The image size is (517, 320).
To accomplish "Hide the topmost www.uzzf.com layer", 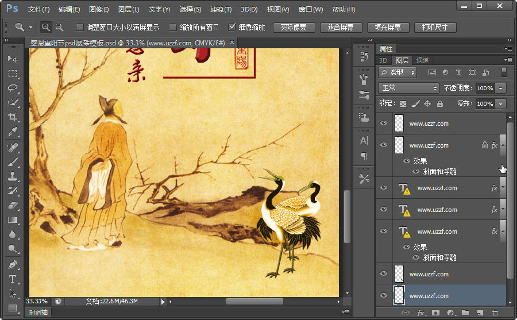I will click(x=384, y=123).
